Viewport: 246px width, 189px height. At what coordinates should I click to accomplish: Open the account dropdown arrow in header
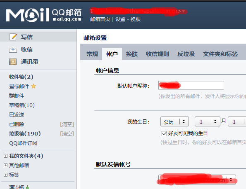[184, 11]
